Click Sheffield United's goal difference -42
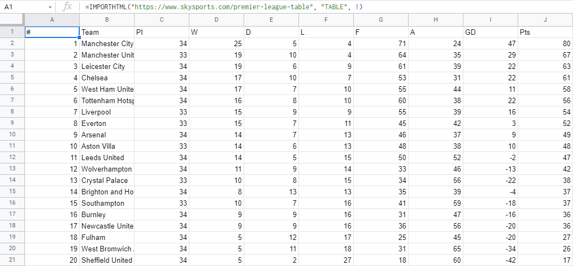Screen dimensions: 573x266 click(x=491, y=260)
